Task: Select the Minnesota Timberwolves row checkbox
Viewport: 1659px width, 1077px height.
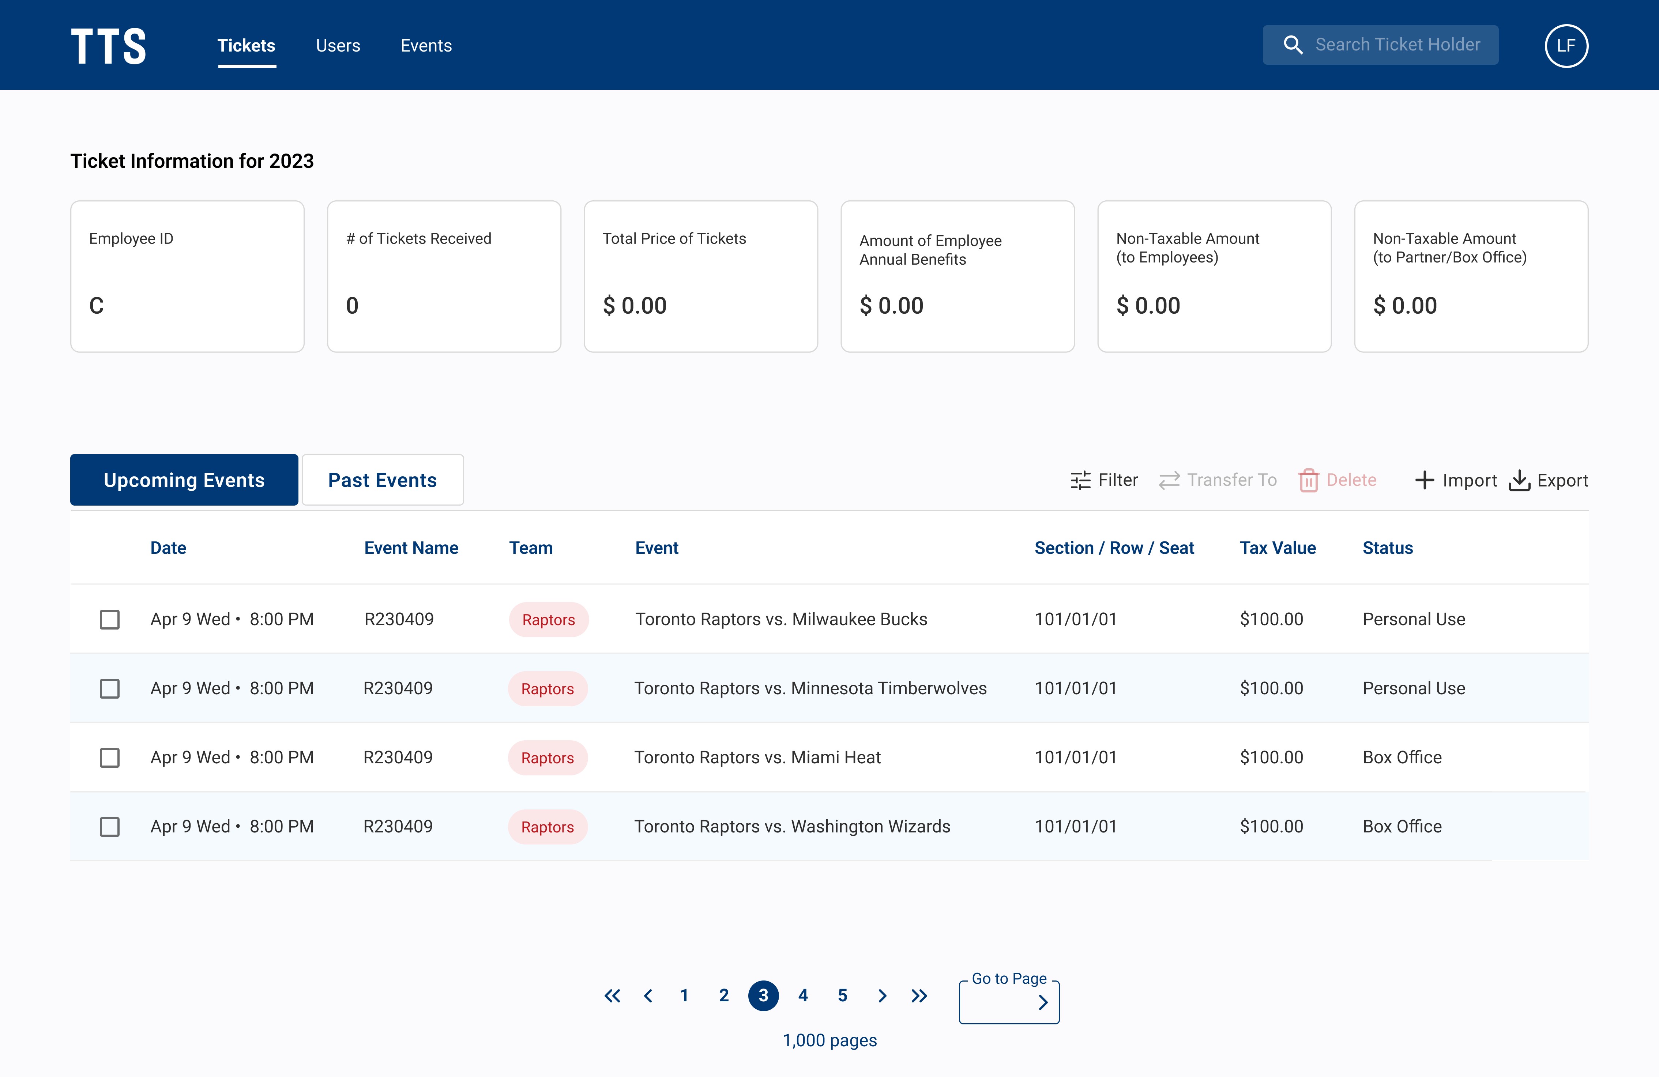Action: [x=109, y=688]
